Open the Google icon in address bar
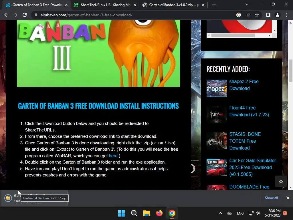Viewport: 293px width, 220px height. [239, 15]
